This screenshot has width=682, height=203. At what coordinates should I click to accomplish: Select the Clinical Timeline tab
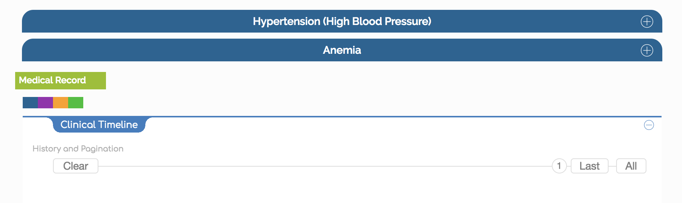(99, 125)
